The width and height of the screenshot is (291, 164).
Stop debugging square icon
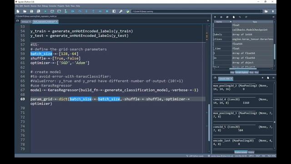(x=107, y=11)
